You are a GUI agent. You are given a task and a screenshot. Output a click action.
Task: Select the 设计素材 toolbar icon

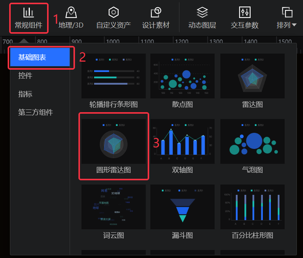(x=156, y=13)
